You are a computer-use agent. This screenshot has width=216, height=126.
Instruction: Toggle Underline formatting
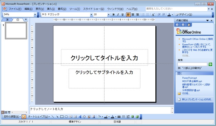pos(122,14)
